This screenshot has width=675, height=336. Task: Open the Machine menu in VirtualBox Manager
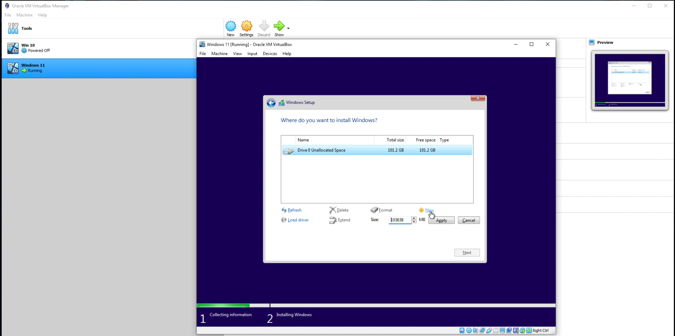coord(25,15)
